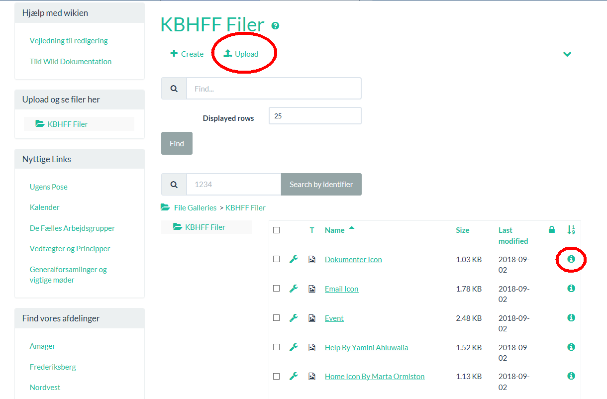Click the help question mark beside KBHFF Filer title
The image size is (607, 399).
[275, 26]
